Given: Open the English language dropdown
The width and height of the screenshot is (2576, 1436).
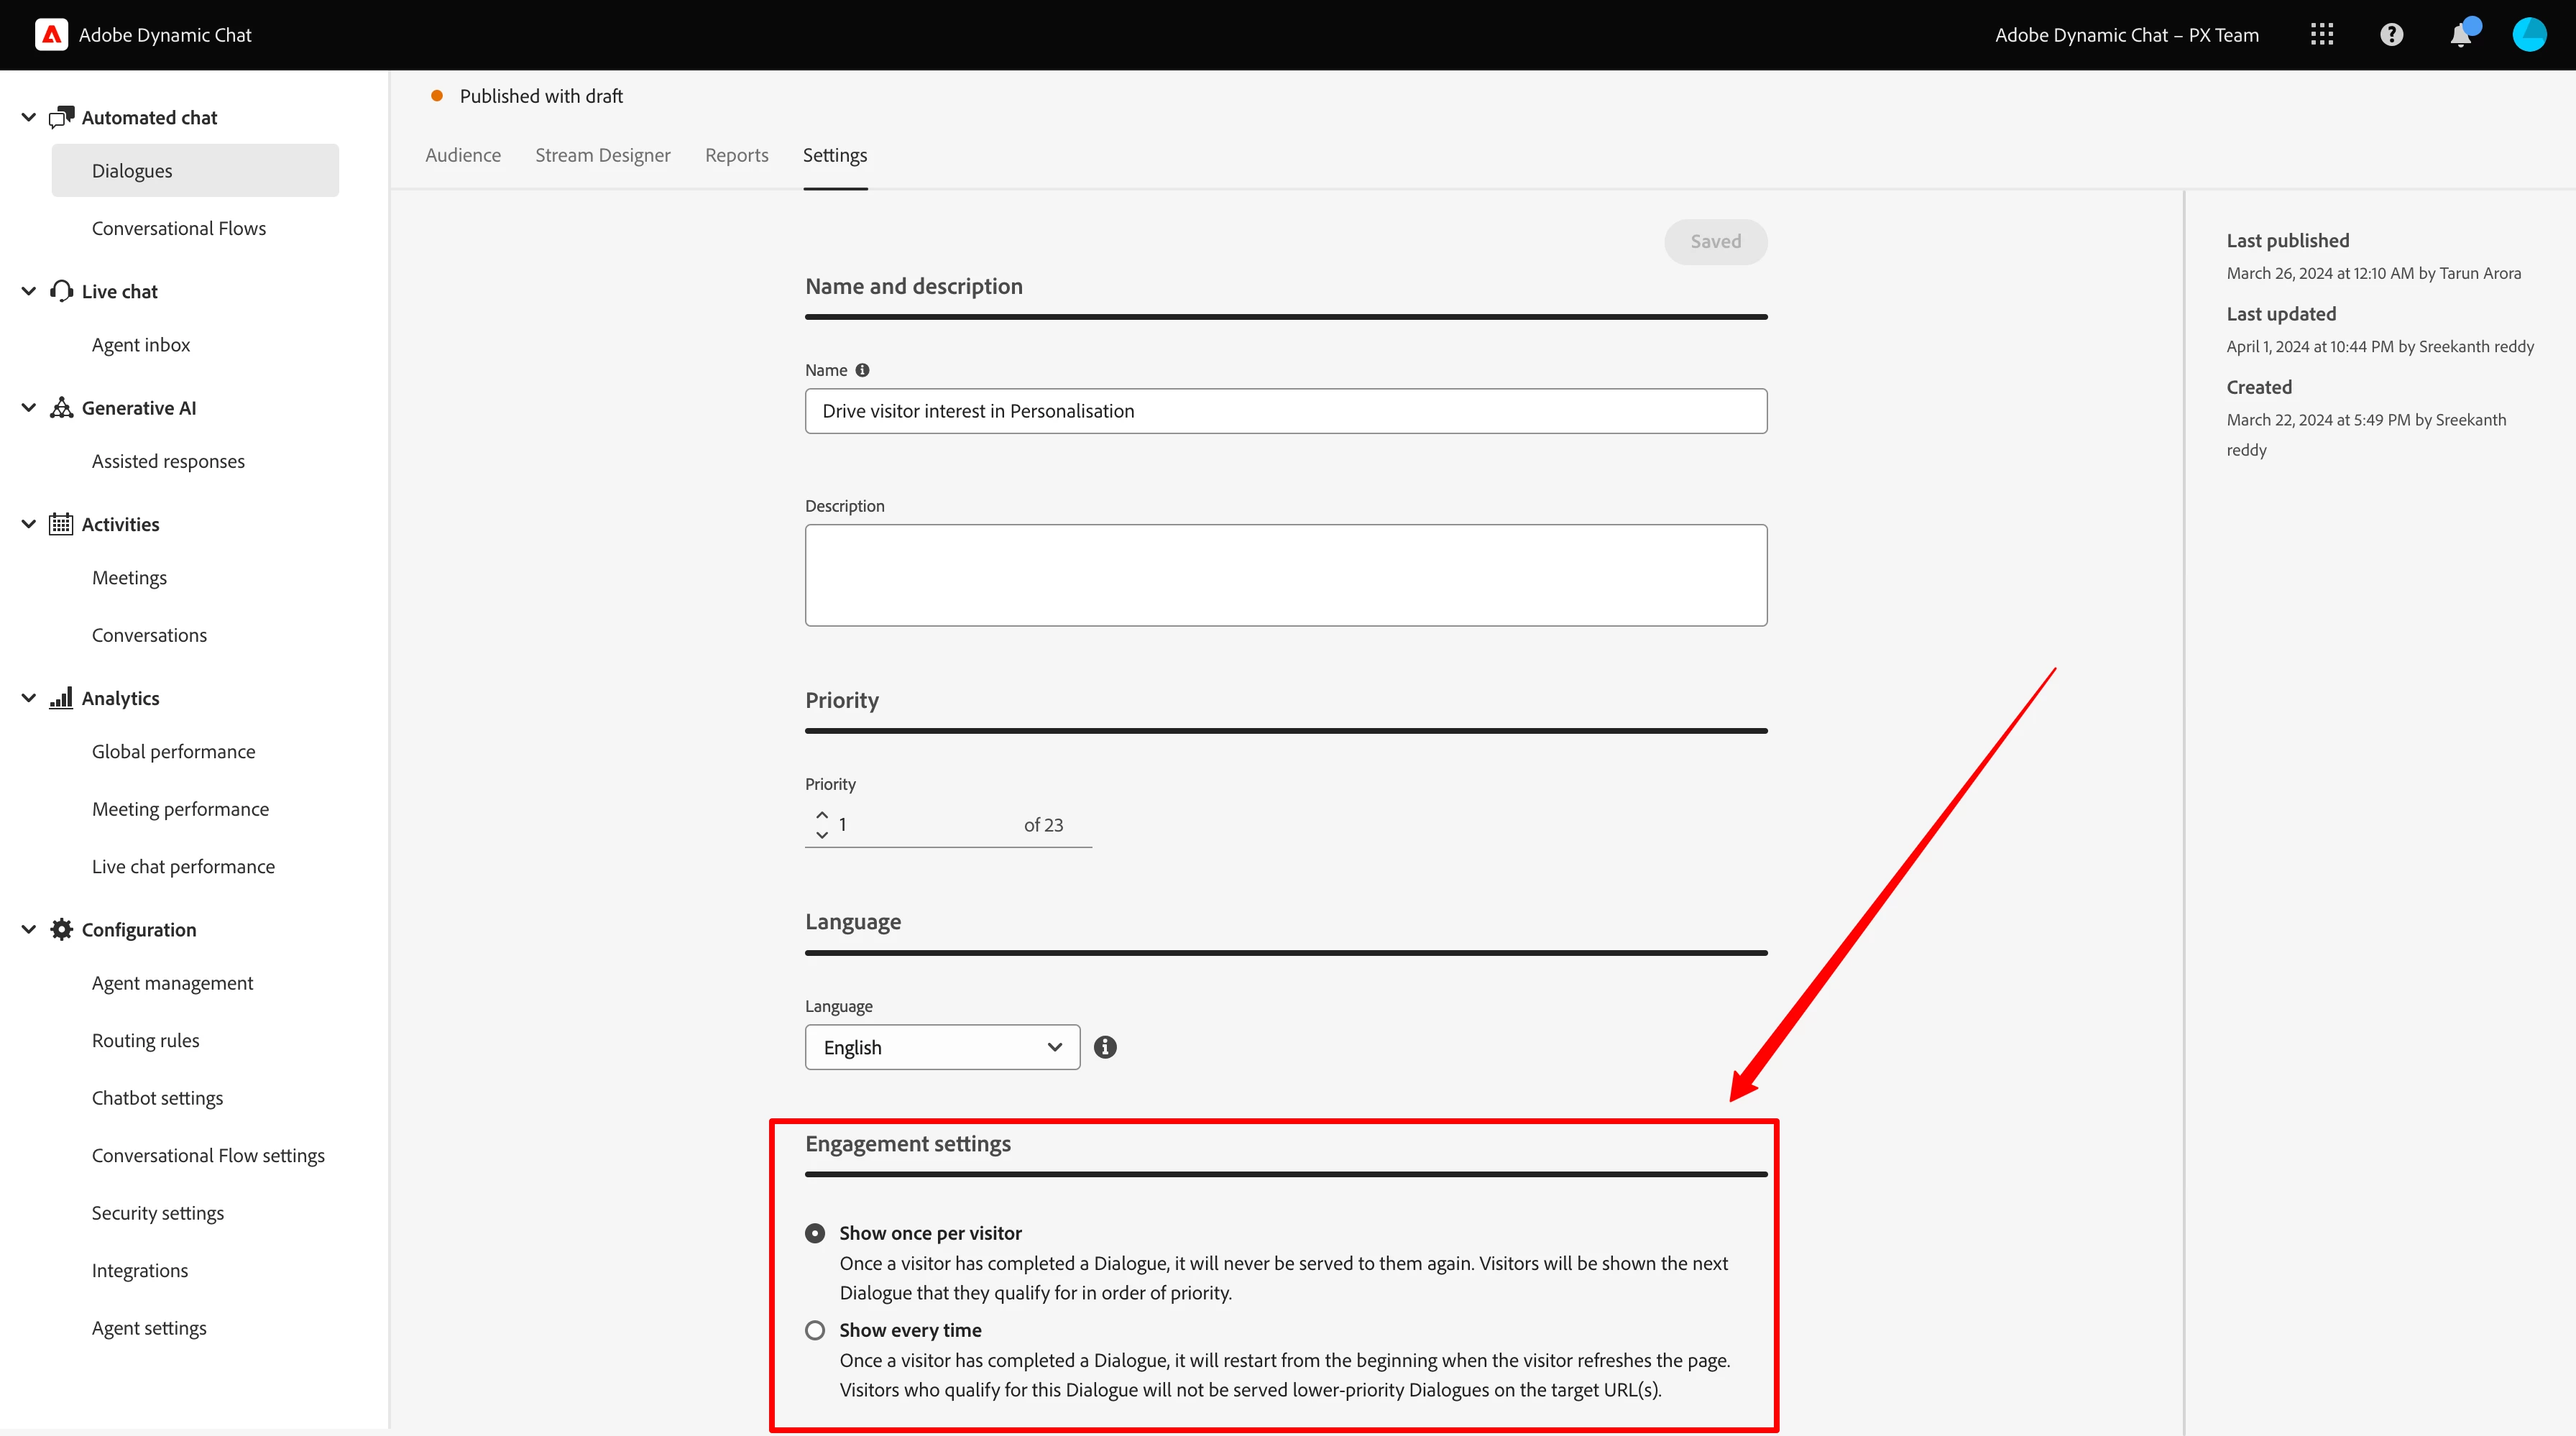Looking at the screenshot, I should (x=942, y=1047).
